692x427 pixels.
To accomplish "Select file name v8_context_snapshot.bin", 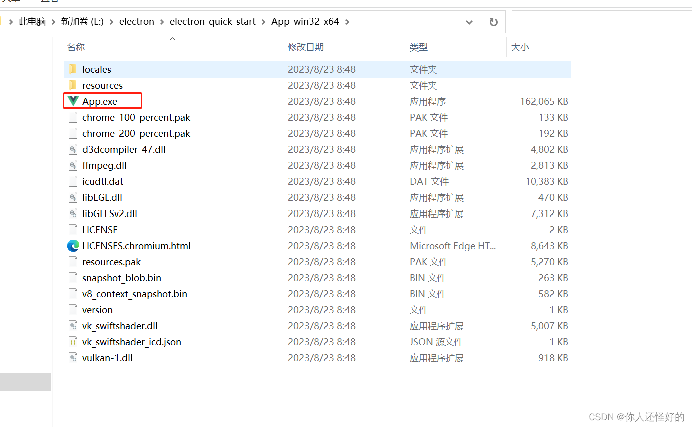I will click(x=135, y=294).
